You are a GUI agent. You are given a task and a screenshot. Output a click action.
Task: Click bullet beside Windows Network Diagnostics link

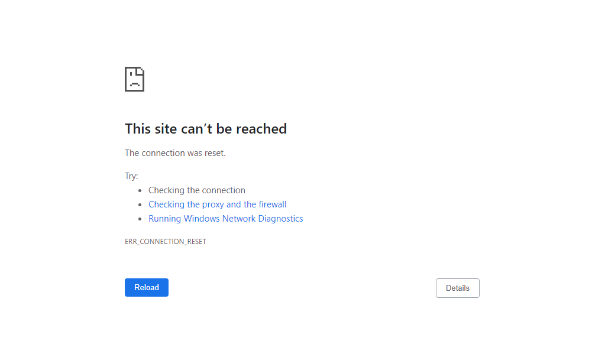[x=140, y=219]
